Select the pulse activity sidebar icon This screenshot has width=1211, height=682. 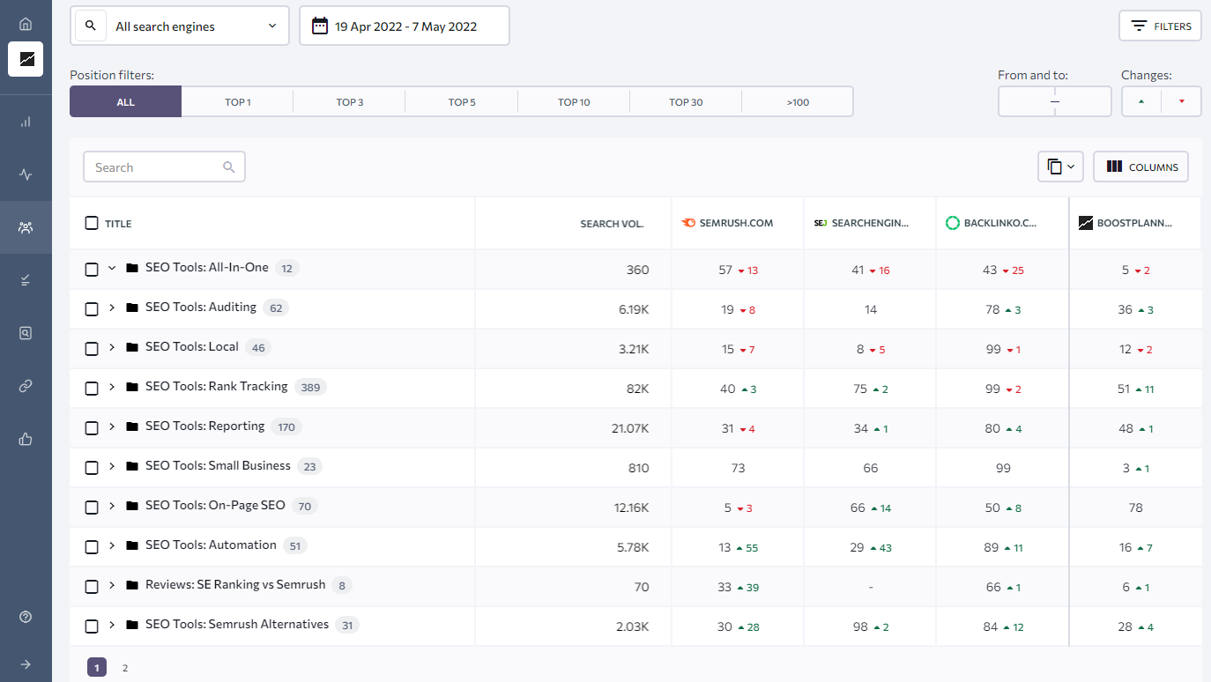(x=26, y=174)
